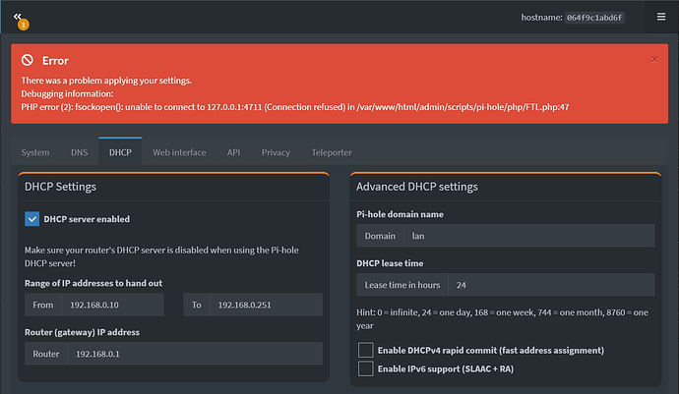Open the DNS settings tab
Viewport: 679px width, 394px height.
(80, 152)
